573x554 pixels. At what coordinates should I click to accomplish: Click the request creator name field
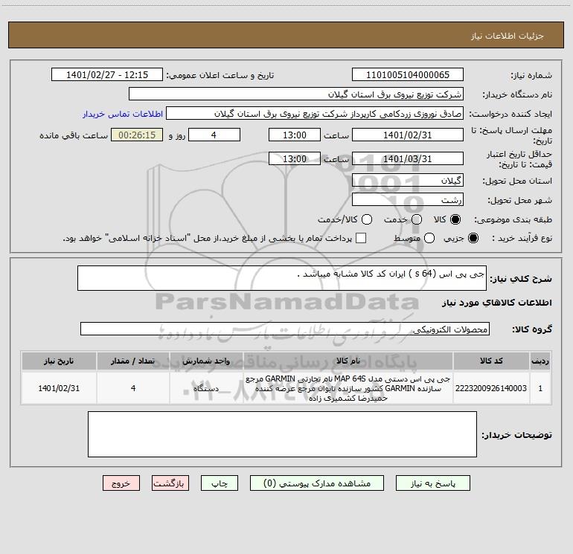click(315, 114)
